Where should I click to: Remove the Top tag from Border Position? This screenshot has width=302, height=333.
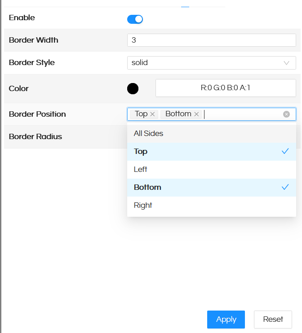152,114
